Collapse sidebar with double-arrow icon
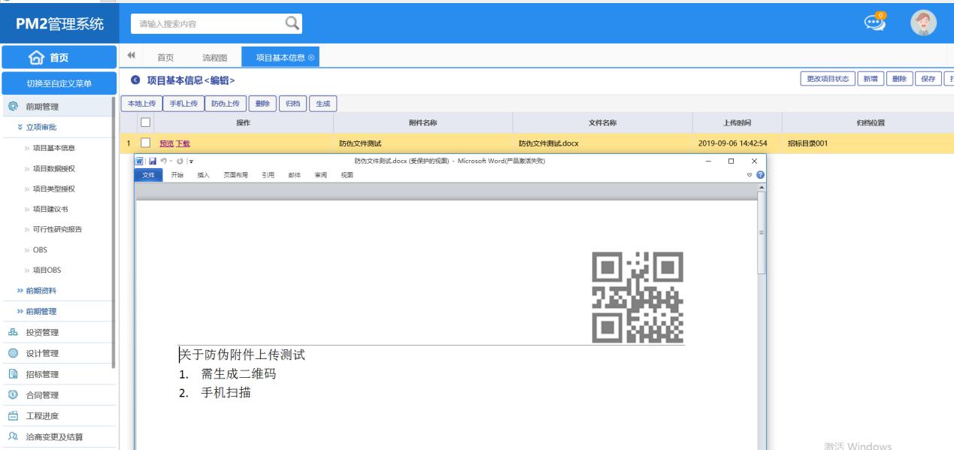This screenshot has height=450, width=954. coord(131,57)
